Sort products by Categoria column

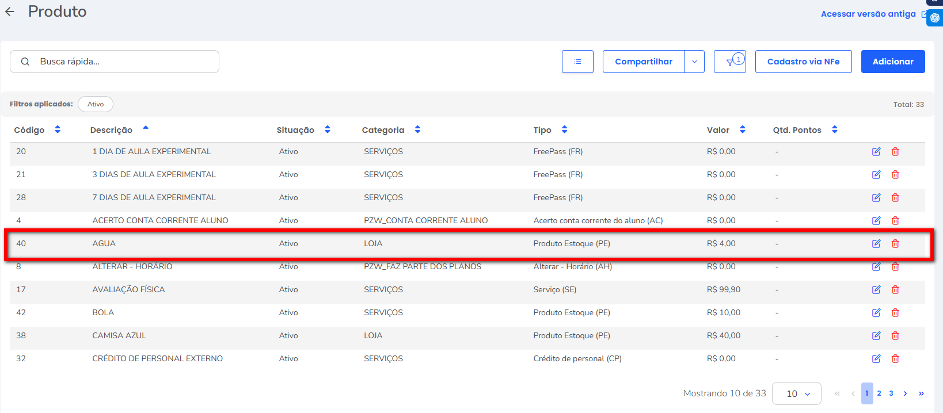tap(417, 130)
